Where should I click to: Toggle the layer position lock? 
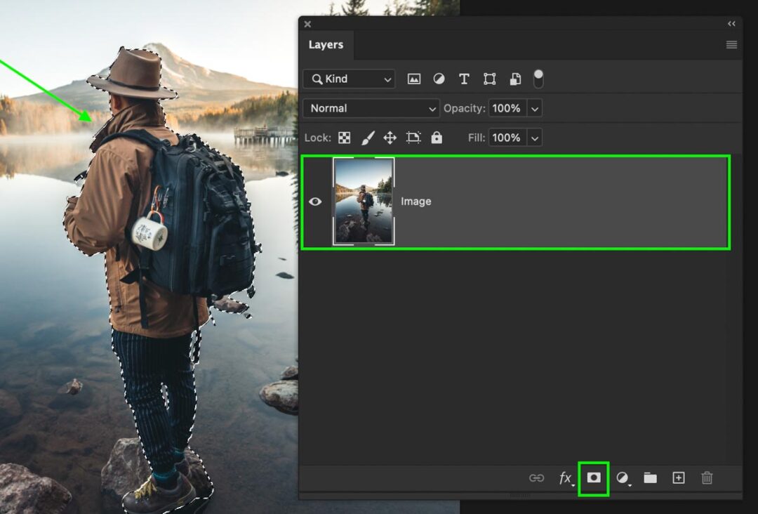[390, 138]
